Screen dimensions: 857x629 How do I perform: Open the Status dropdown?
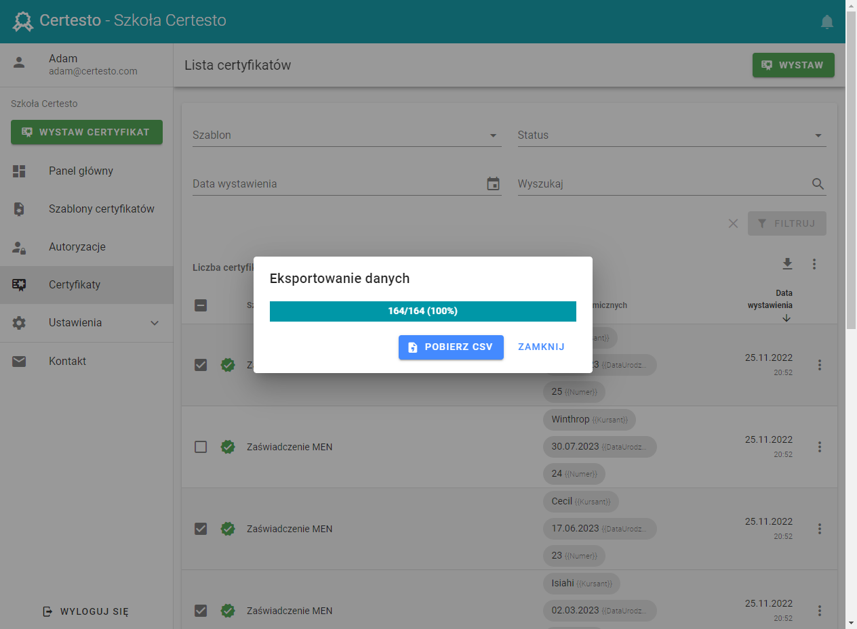[672, 135]
